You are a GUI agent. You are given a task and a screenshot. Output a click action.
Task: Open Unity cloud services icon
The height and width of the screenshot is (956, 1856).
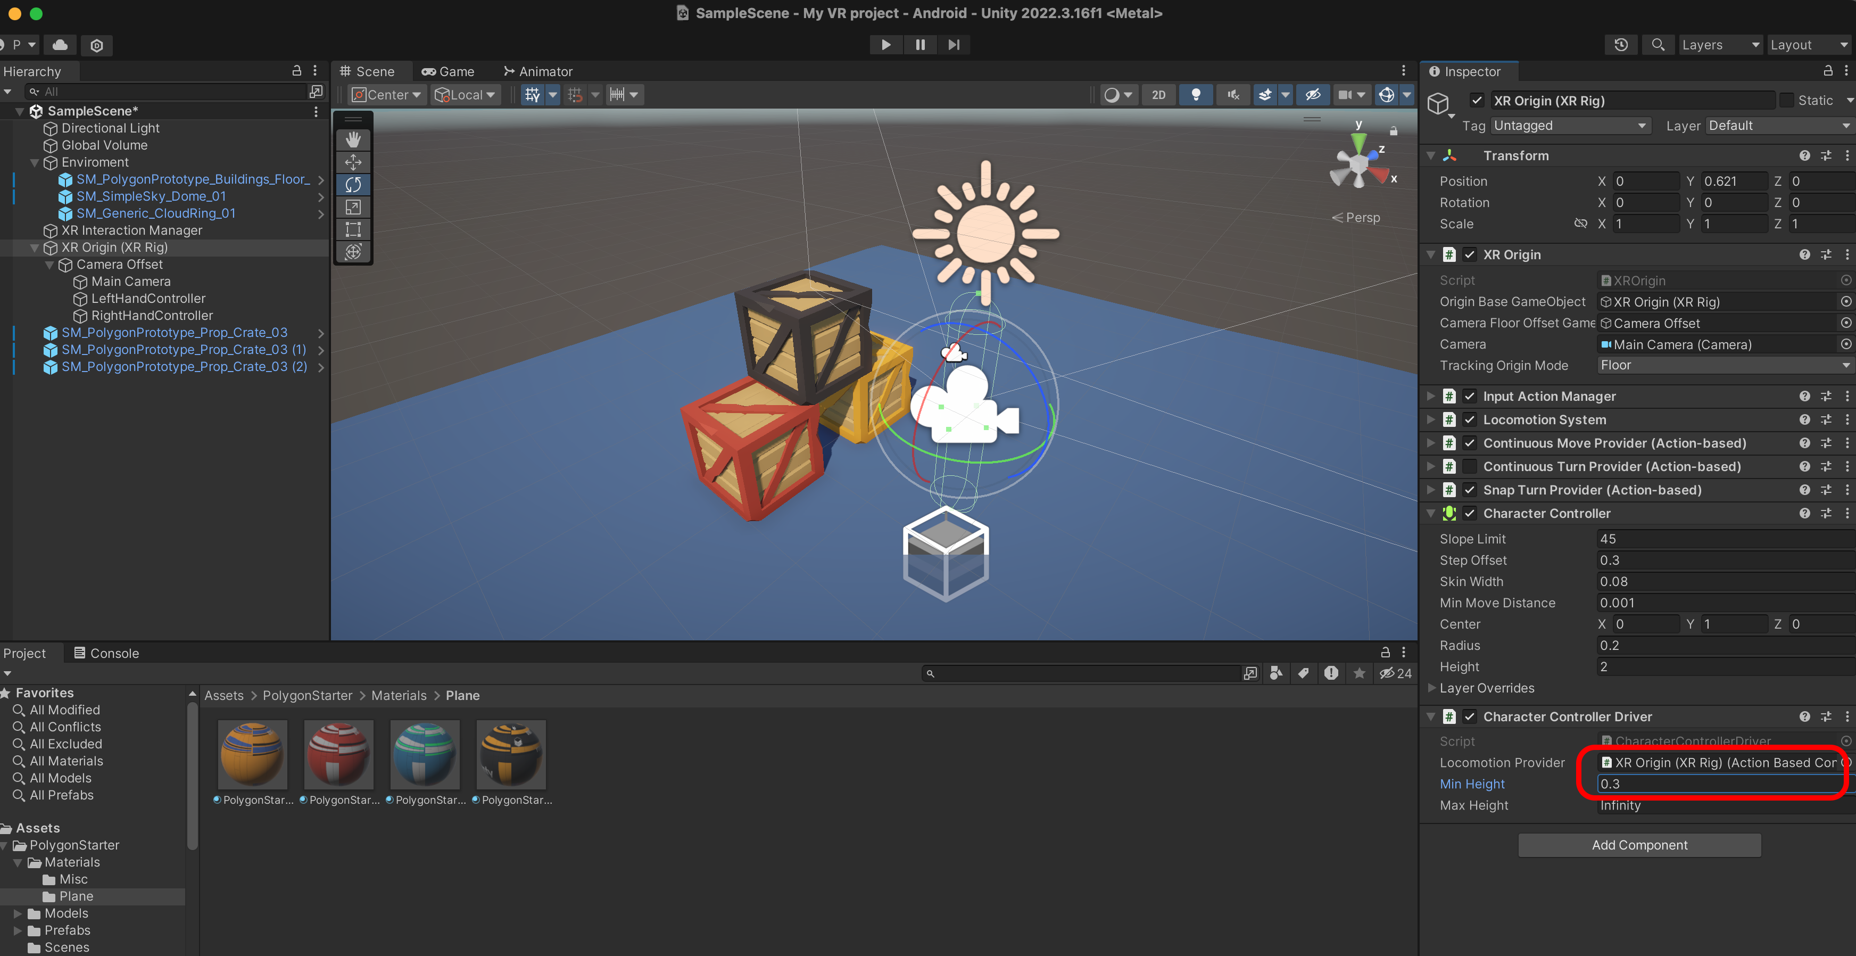click(x=61, y=45)
